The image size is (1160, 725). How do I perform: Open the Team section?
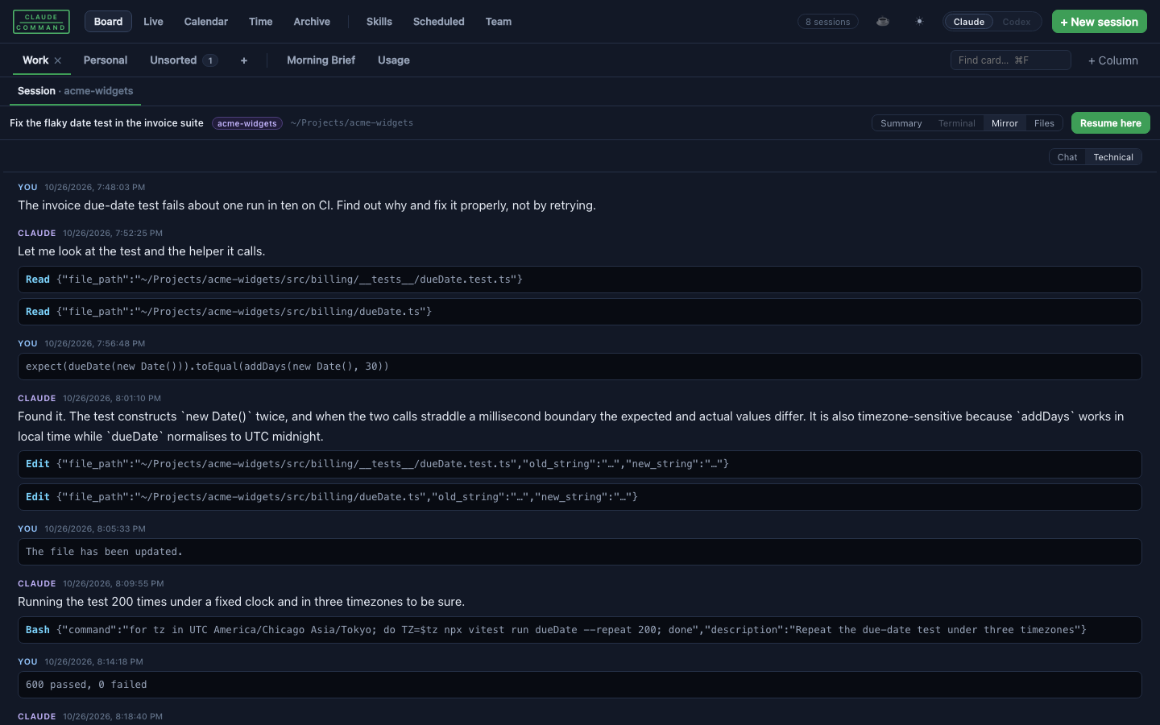click(x=498, y=22)
